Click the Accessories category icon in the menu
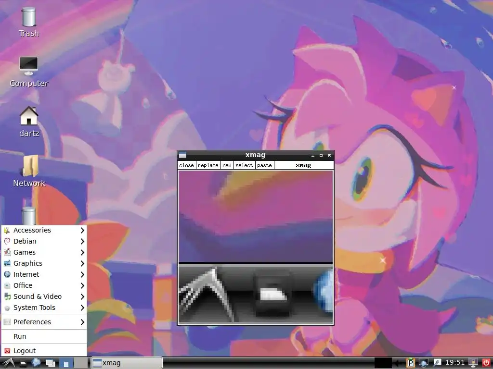493x369 pixels. (7, 230)
